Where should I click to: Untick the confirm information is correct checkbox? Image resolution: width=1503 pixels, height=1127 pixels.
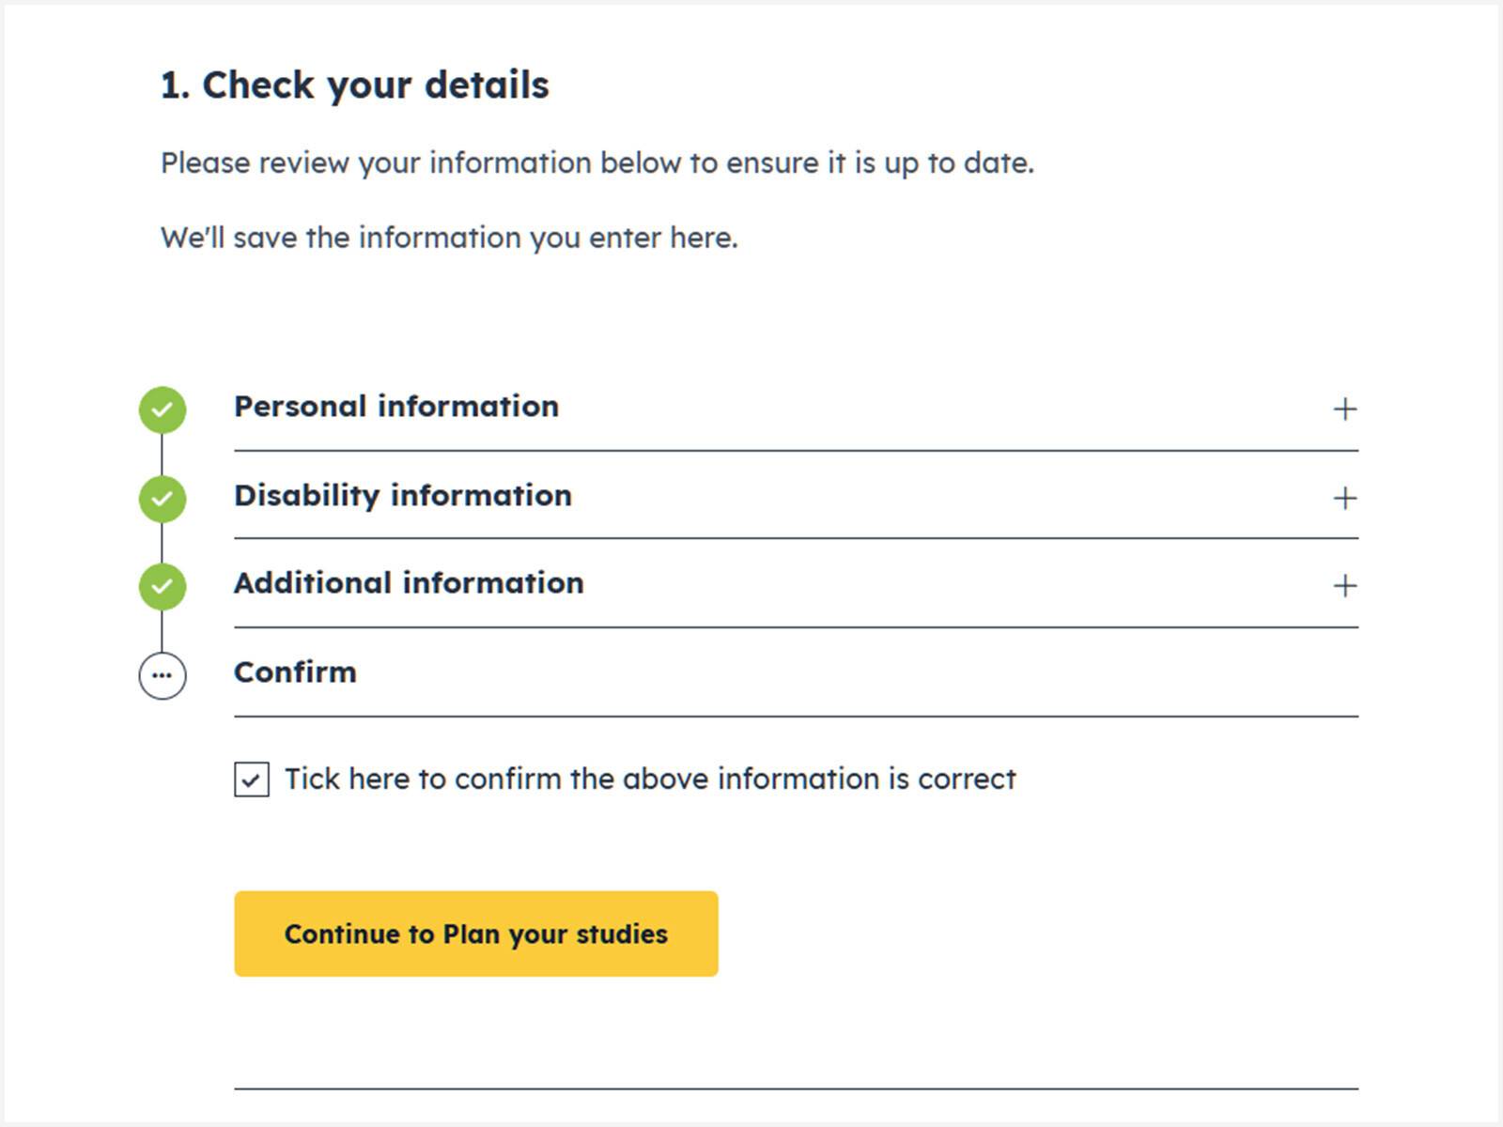[x=252, y=780]
